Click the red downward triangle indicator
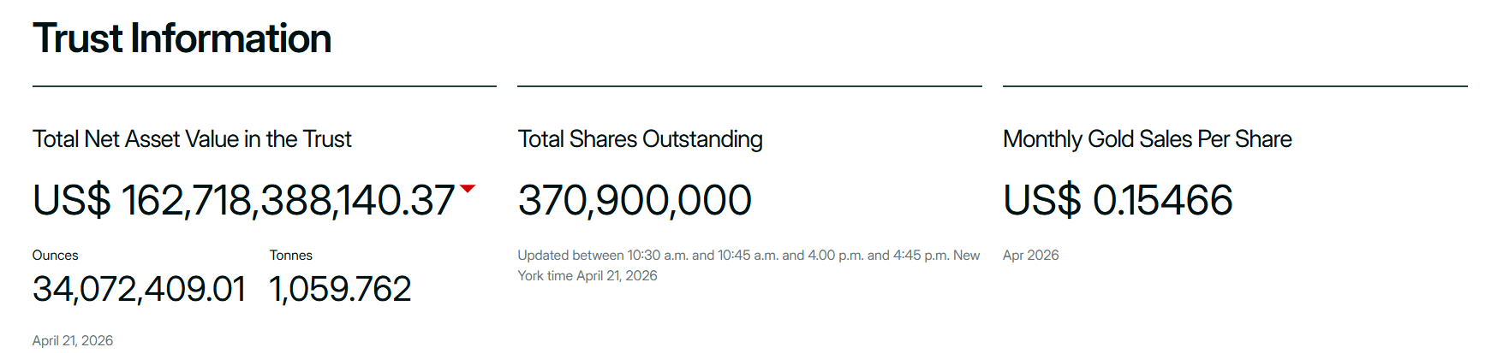This screenshot has width=1491, height=353. coord(468,188)
